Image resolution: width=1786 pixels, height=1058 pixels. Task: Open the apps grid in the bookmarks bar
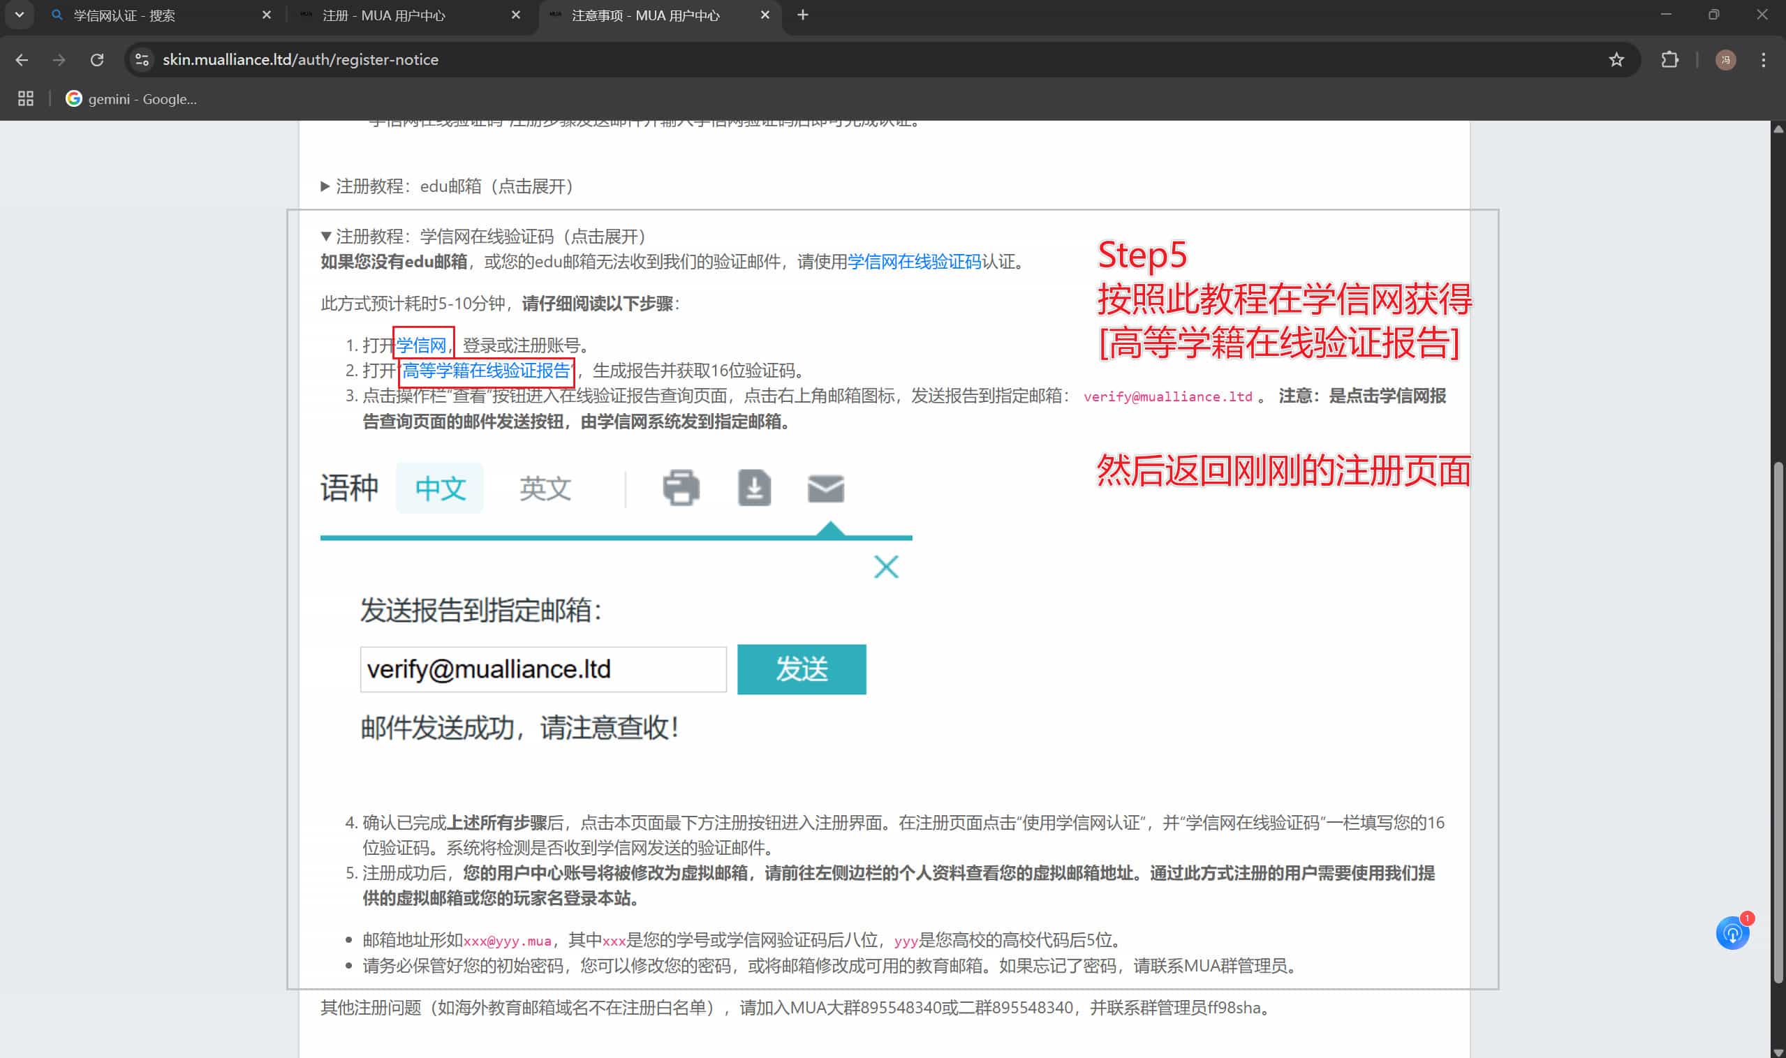tap(26, 99)
